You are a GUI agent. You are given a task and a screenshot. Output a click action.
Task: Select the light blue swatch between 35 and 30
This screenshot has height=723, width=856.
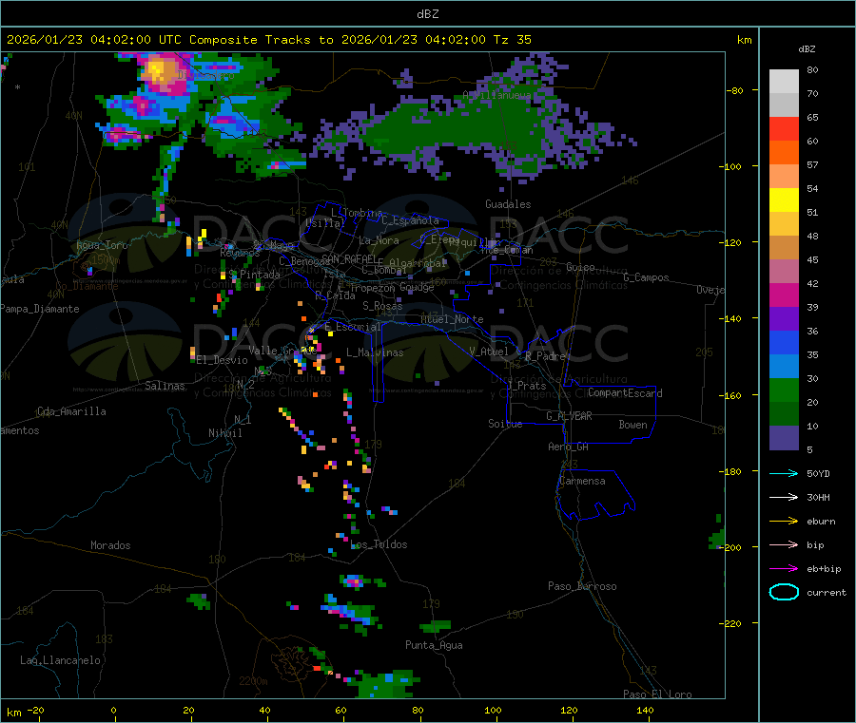click(784, 367)
